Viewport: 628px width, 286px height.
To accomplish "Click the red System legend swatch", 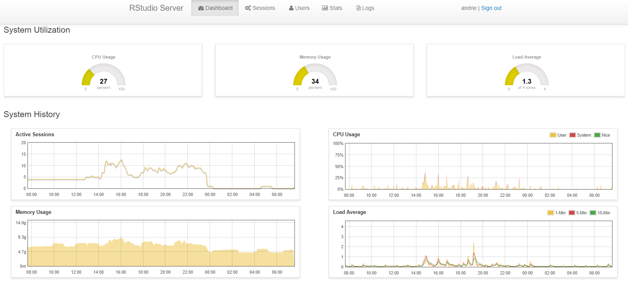I will [573, 135].
